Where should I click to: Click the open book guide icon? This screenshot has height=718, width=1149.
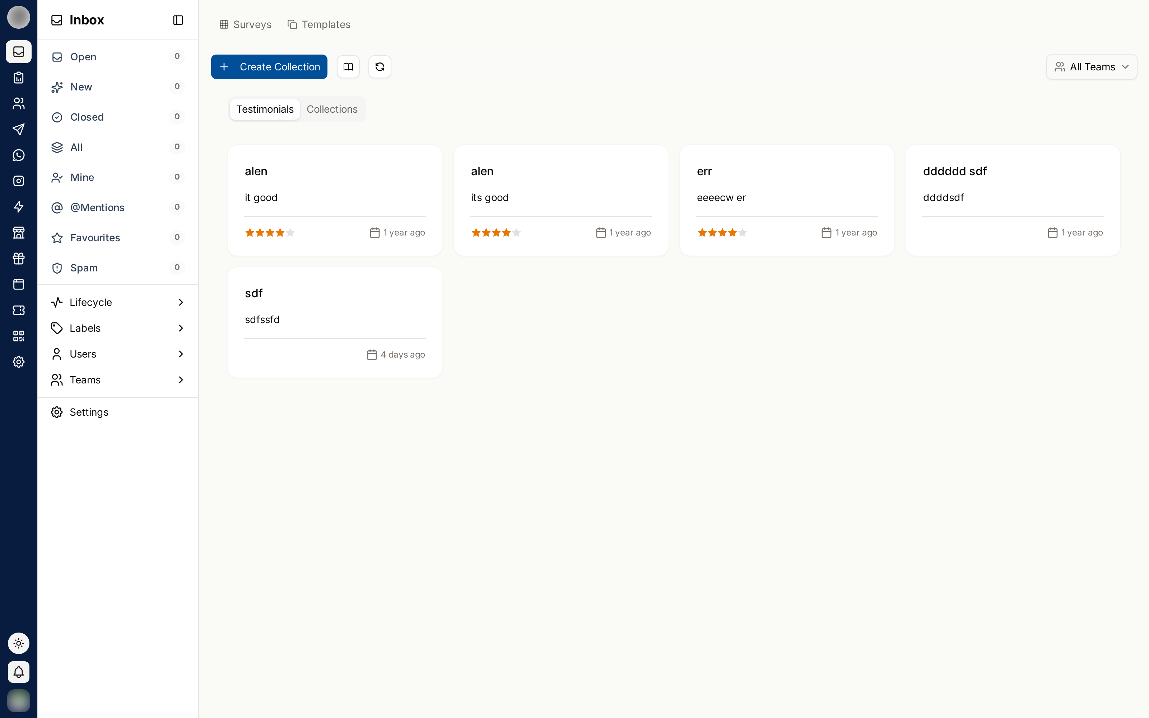click(x=348, y=67)
